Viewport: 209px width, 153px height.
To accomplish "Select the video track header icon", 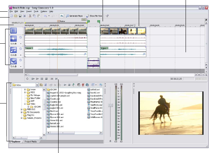I will pos(14,31).
